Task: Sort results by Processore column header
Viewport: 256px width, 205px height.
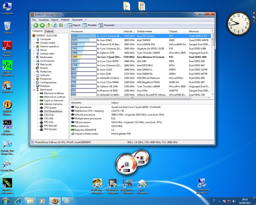Action: [96, 31]
